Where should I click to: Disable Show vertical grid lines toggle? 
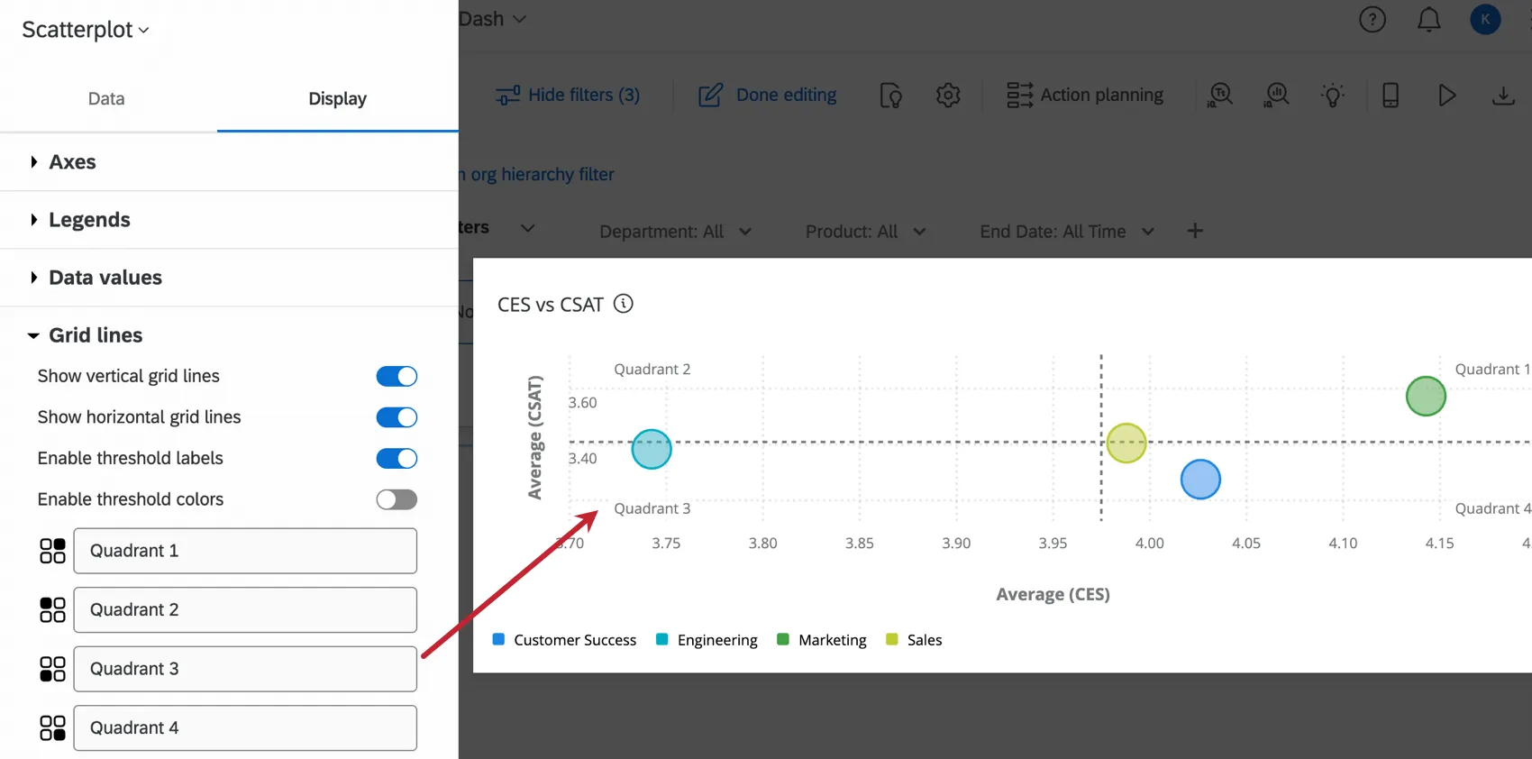397,376
